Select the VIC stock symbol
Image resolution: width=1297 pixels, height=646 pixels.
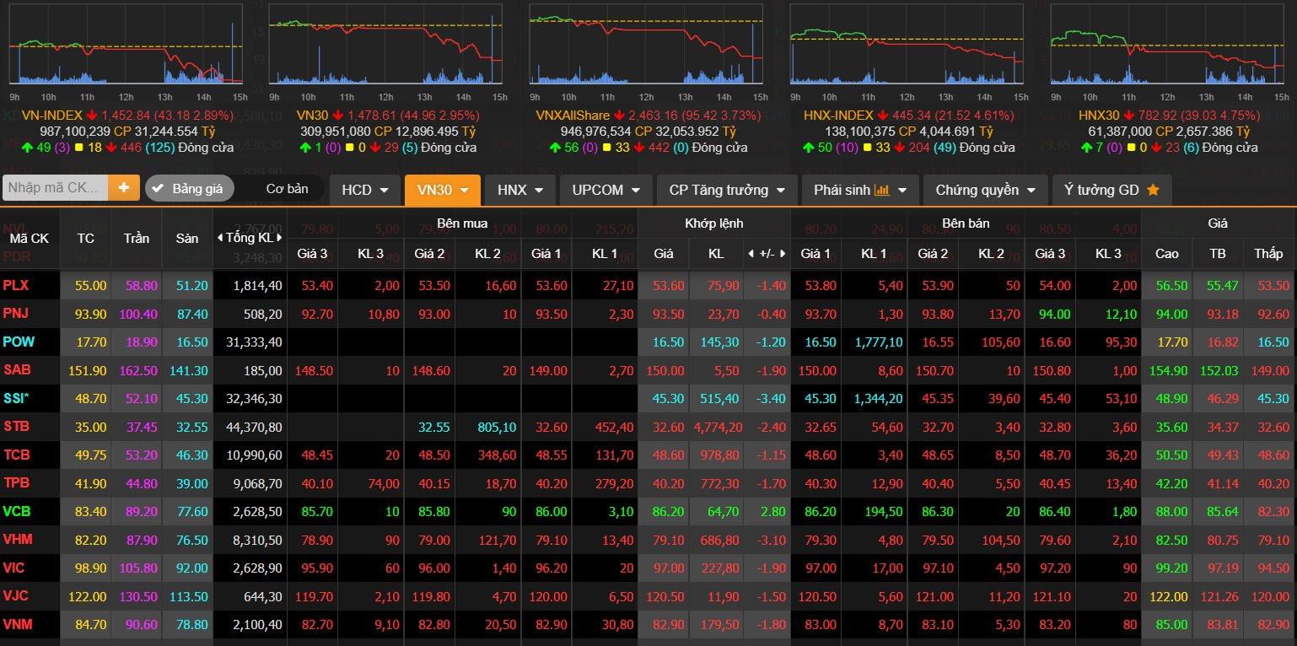pyautogui.click(x=13, y=568)
